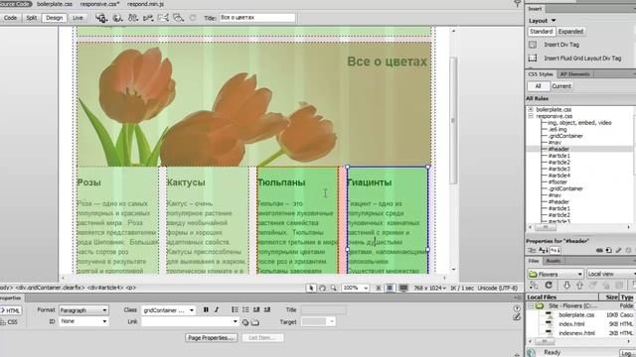Click the text indent icon in Properties

(267, 309)
